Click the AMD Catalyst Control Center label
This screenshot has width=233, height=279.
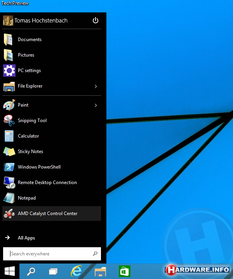coord(48,214)
